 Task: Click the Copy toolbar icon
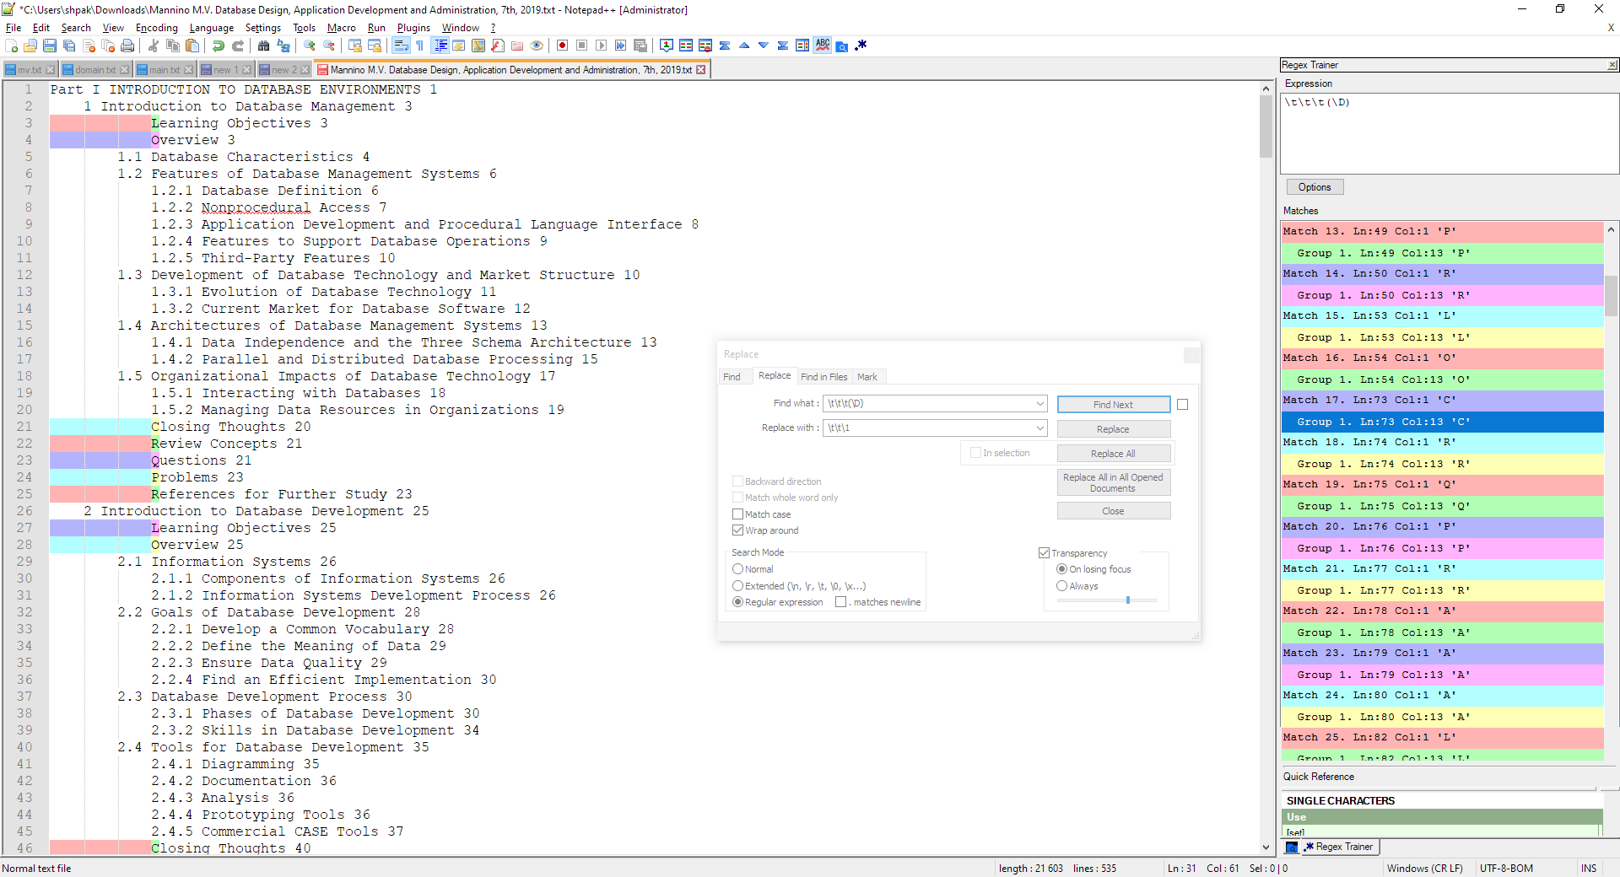[173, 46]
